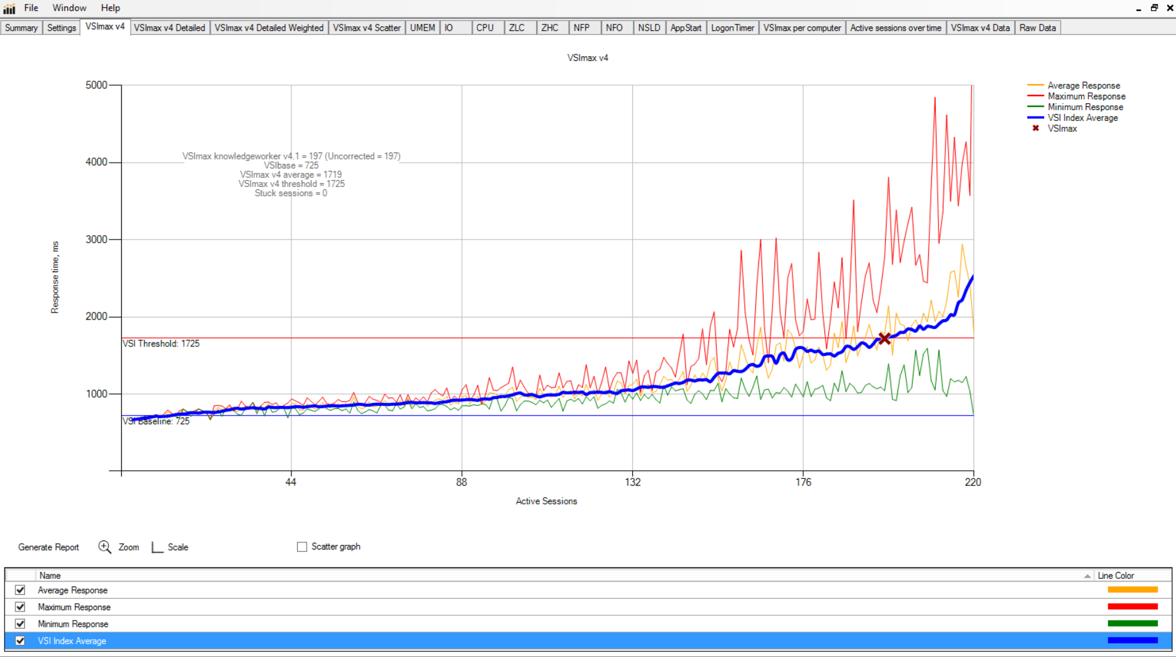
Task: Open the VSImax v4 Scatter tab
Action: 366,28
